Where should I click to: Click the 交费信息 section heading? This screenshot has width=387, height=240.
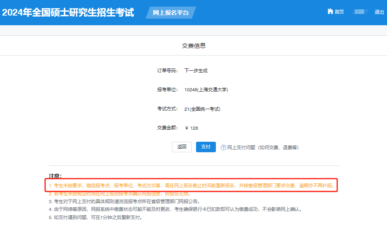click(194, 46)
